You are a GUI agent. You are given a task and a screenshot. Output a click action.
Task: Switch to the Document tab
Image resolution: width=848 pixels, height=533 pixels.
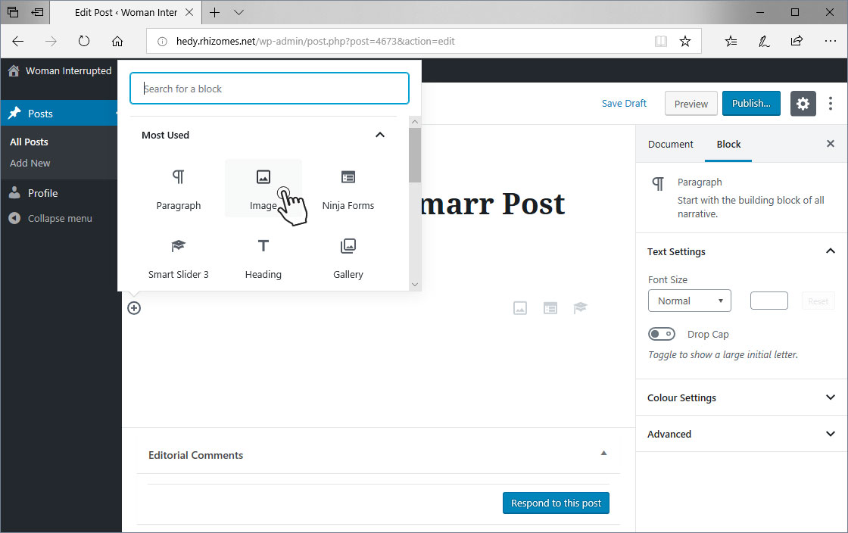(671, 145)
